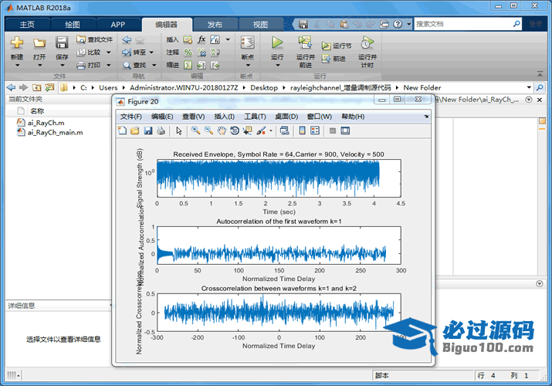Click the Breakpoints (断点) icon

[247, 43]
